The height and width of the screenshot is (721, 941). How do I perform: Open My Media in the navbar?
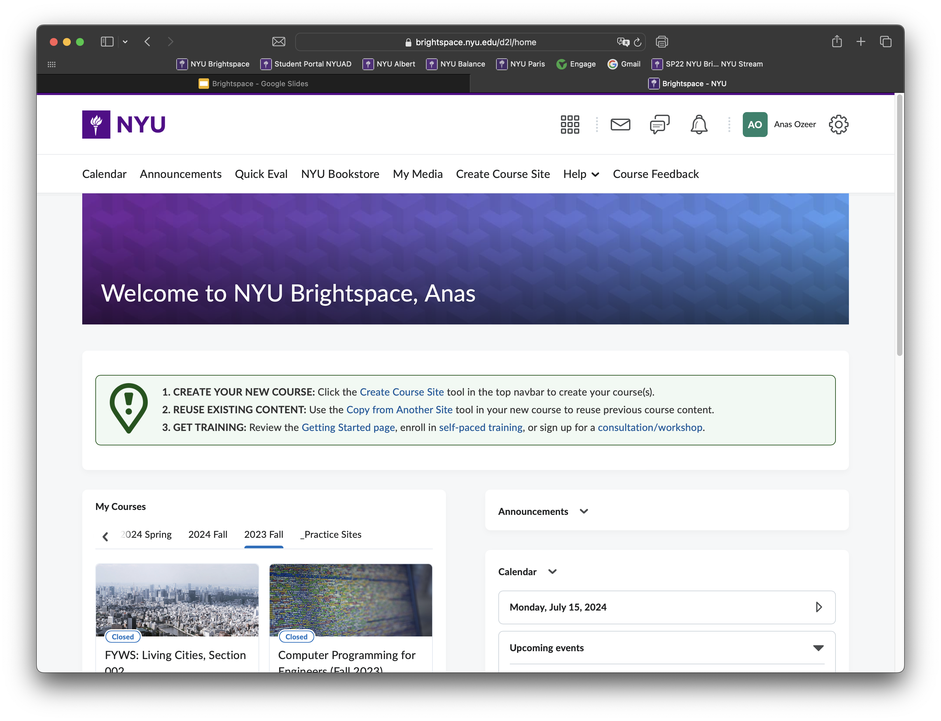[417, 174]
